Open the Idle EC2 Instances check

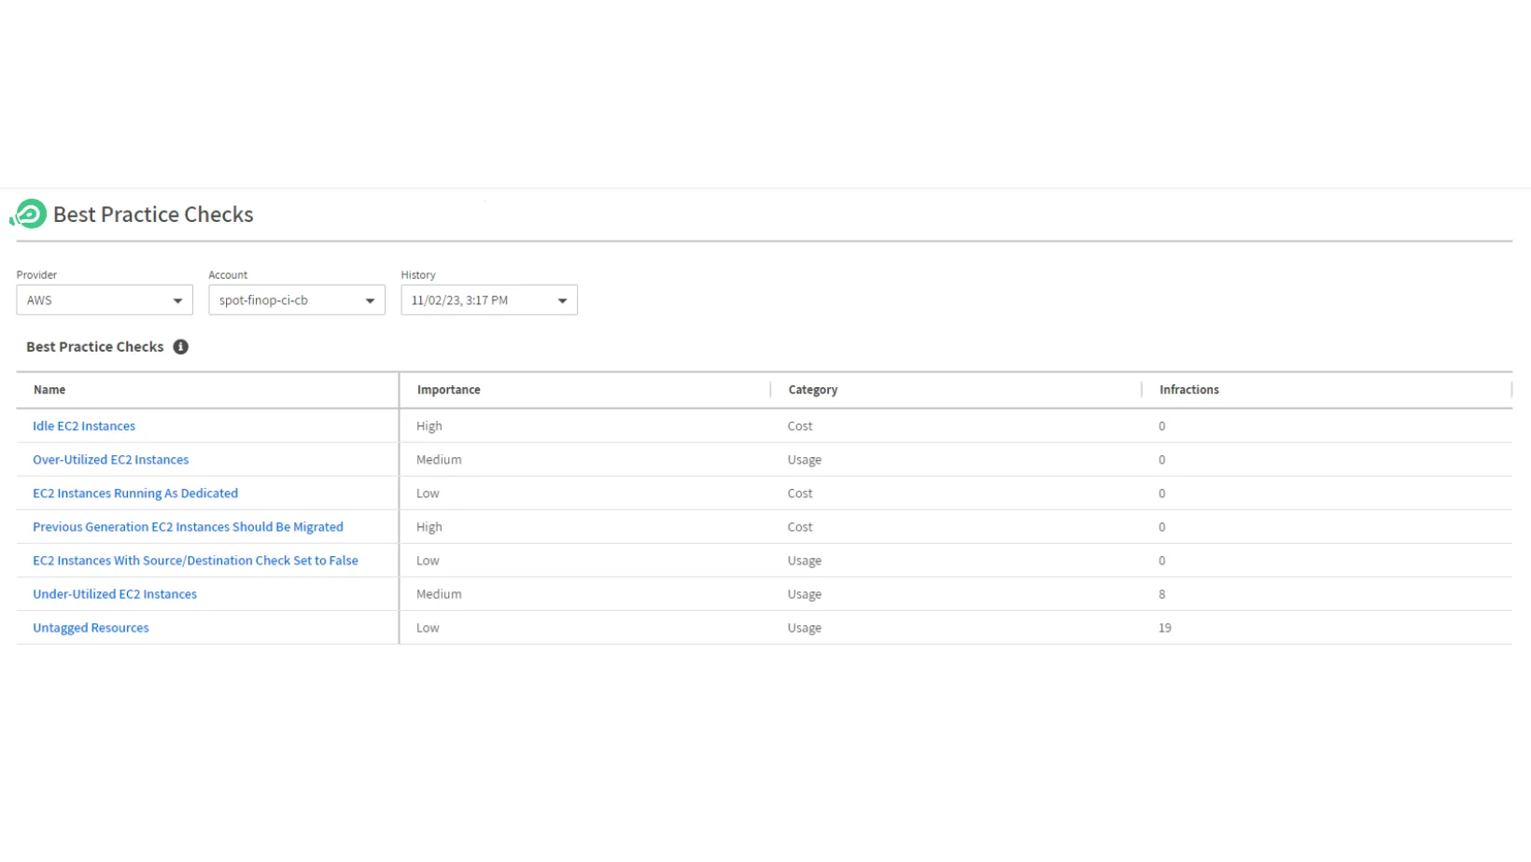84,426
